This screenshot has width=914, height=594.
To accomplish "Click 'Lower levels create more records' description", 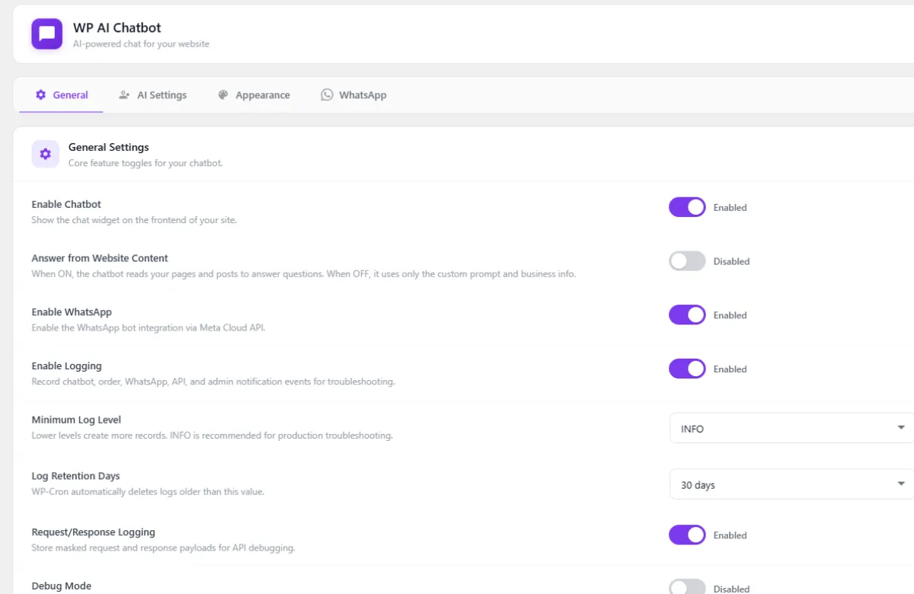I will pos(213,436).
